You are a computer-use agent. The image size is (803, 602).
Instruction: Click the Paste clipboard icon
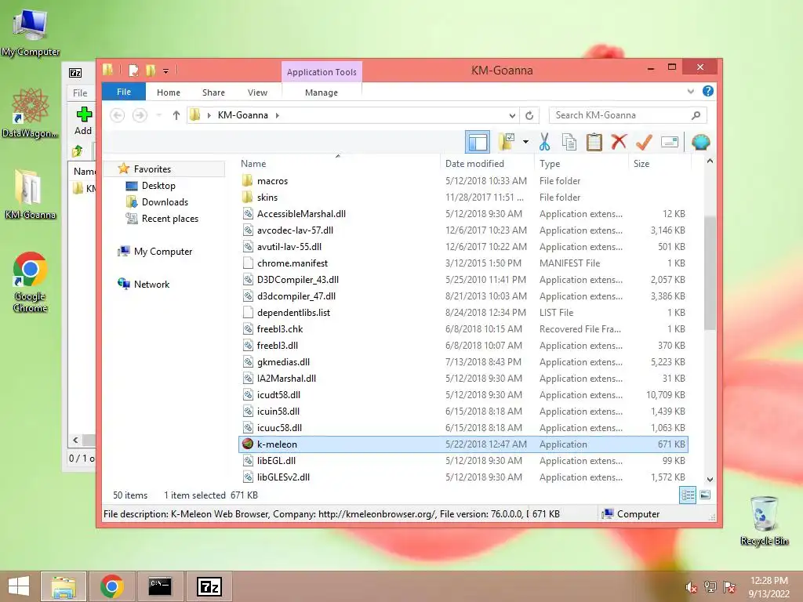click(594, 142)
